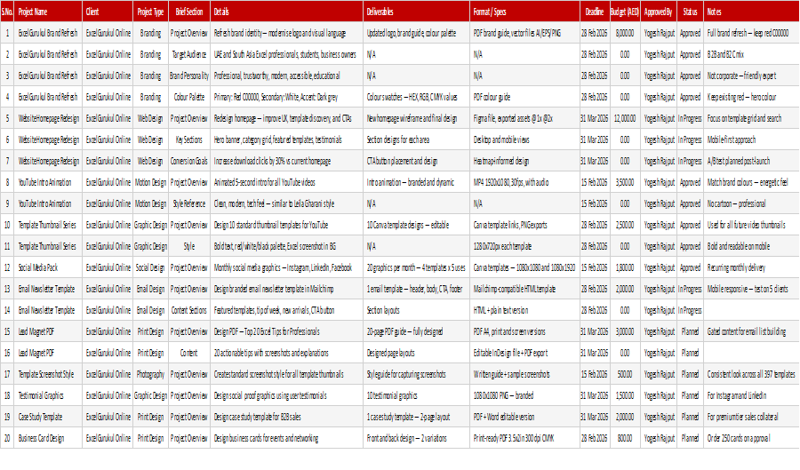Select 'Print-ready PDF 3.5x2in 300dpi CMYK' cell
Screen dimensions: 800x470
coord(524,438)
